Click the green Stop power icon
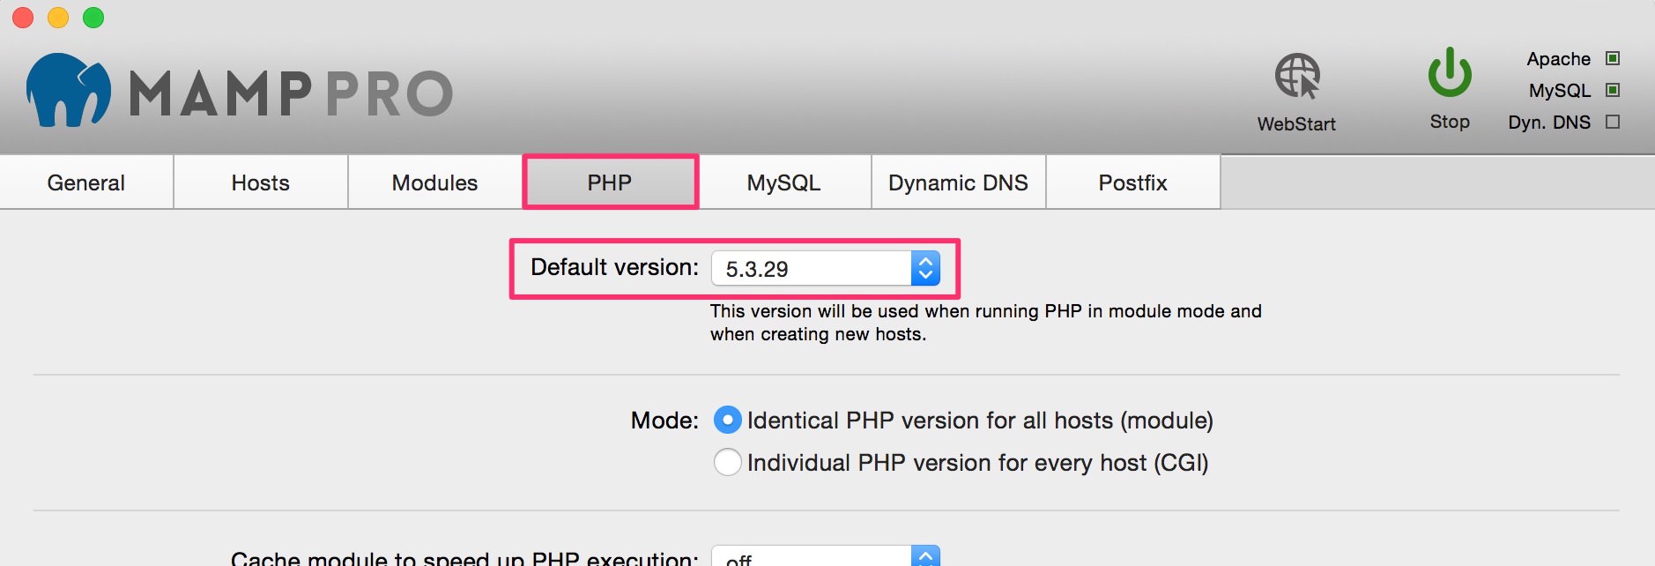The image size is (1655, 566). 1450,72
